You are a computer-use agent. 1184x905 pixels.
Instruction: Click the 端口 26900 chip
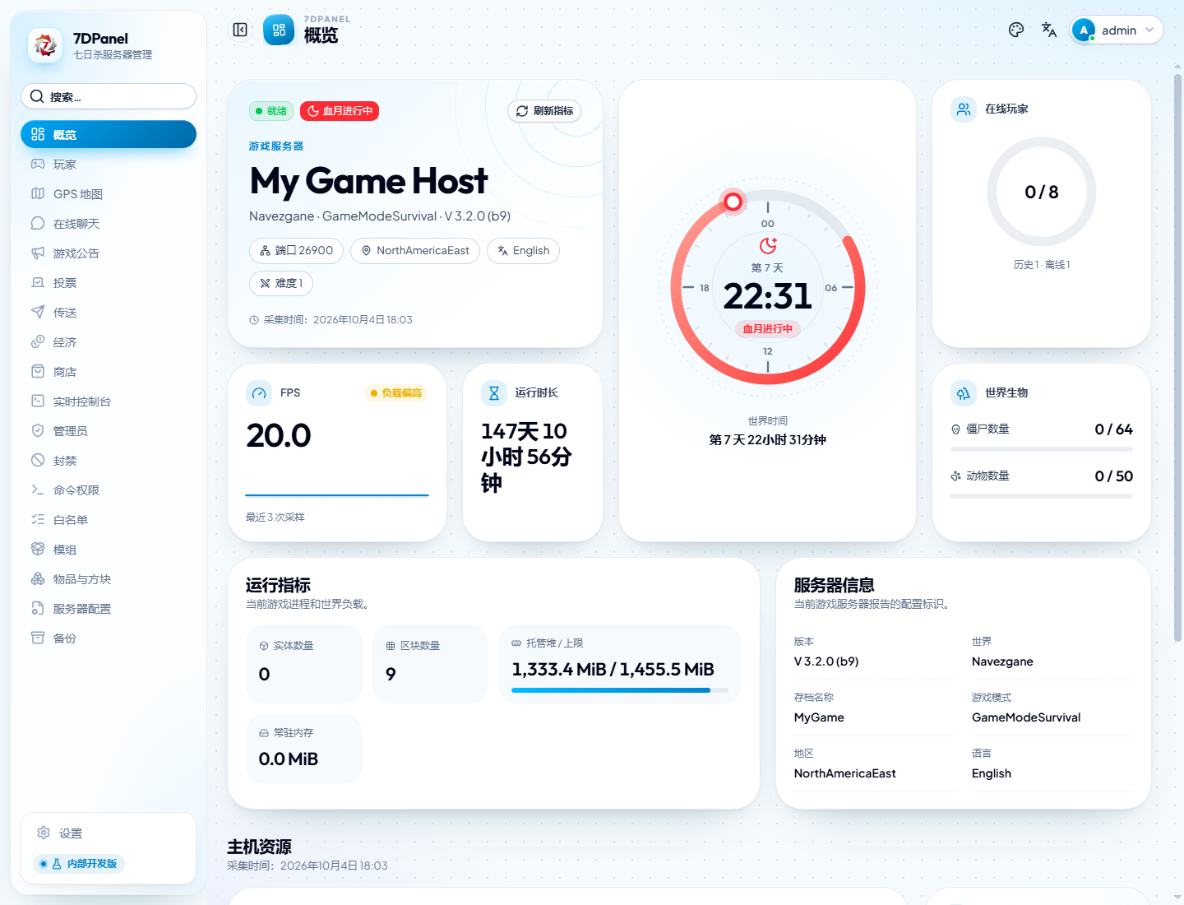[x=296, y=250]
